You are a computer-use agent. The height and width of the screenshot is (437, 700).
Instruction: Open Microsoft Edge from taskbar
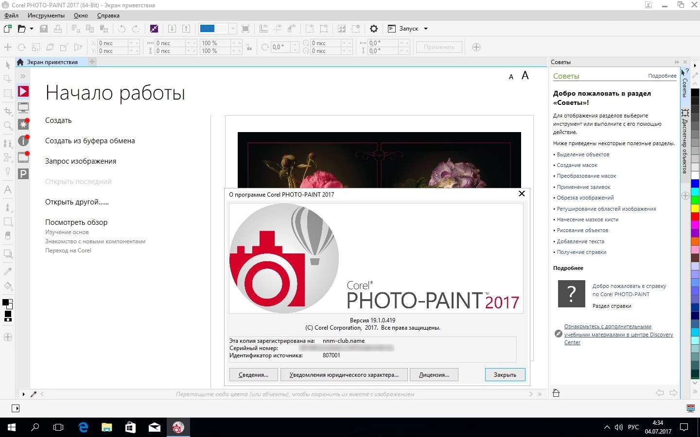[x=83, y=427]
